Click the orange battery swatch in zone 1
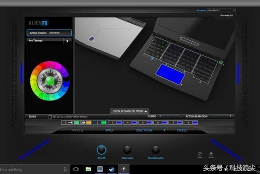260x174 pixels. (88, 123)
